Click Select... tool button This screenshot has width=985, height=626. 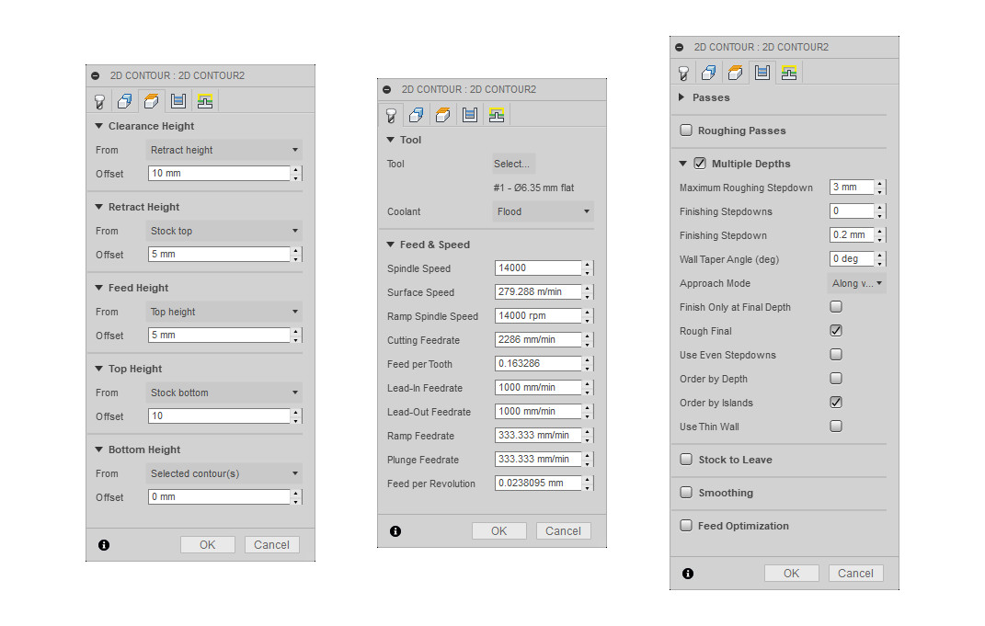[x=513, y=164]
